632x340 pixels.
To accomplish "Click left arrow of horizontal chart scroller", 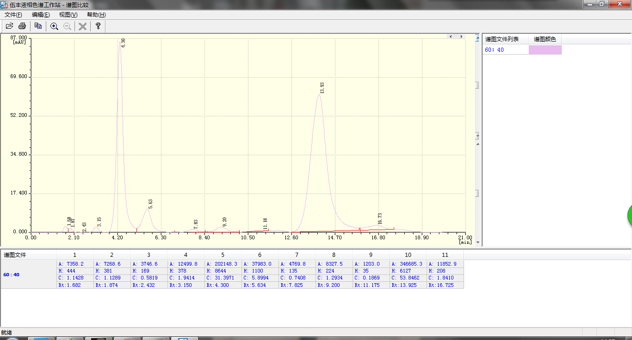I will [451, 36].
